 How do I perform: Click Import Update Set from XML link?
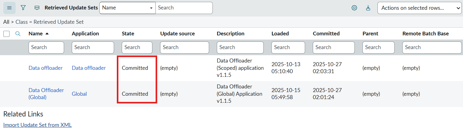[37, 125]
